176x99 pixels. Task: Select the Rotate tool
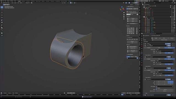click(2, 18)
